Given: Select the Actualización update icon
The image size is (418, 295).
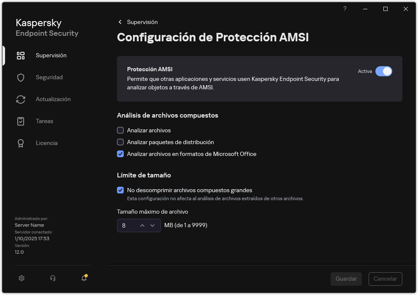Looking at the screenshot, I should click(21, 99).
